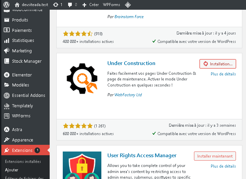Click the Extensions plug icon
Image resolution: width=246 pixels, height=179 pixels.
7,150
